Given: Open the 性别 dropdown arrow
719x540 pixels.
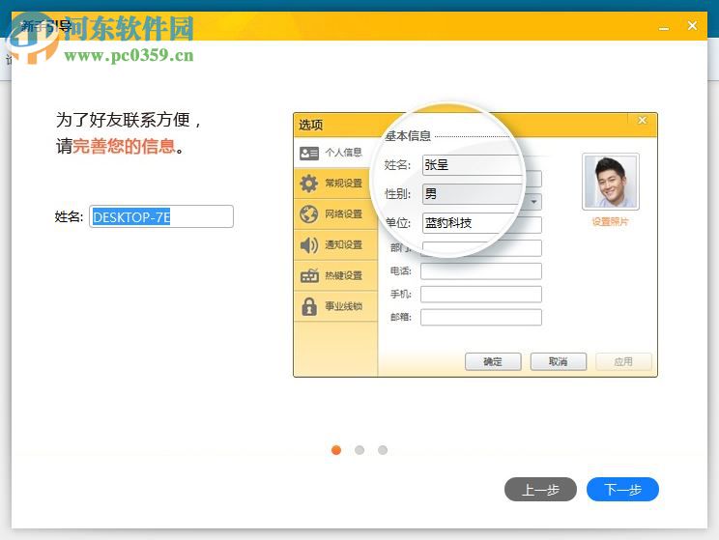Looking at the screenshot, I should coord(533,201).
